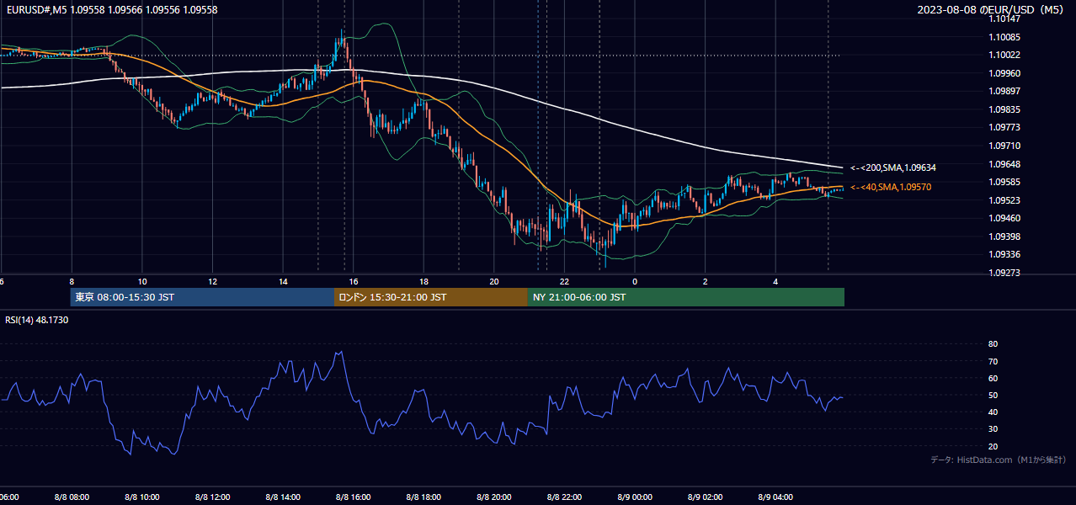Click the 8/8 14:00 date axis label

tap(284, 497)
